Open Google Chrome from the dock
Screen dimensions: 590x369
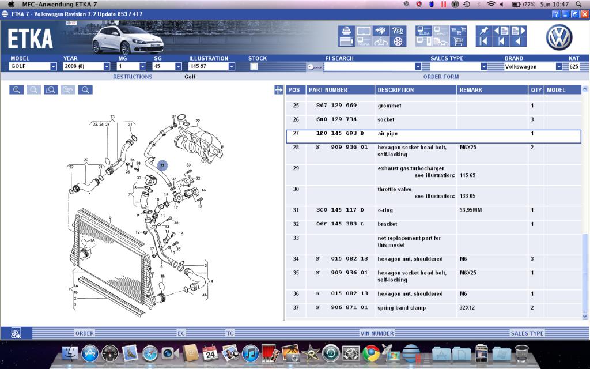[x=372, y=353]
